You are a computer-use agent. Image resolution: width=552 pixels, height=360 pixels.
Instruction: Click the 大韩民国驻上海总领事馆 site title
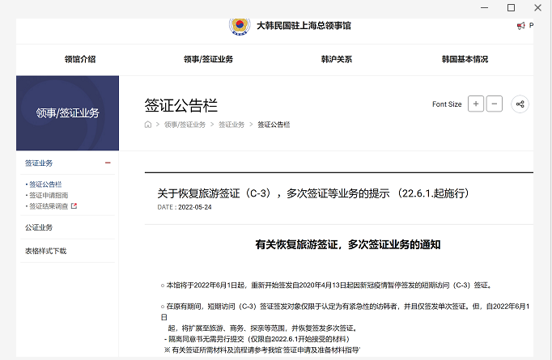(x=304, y=25)
